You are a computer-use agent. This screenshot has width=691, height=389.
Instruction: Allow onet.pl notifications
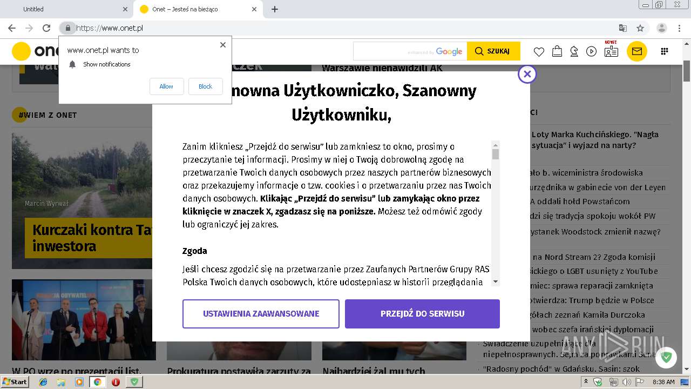tap(166, 86)
